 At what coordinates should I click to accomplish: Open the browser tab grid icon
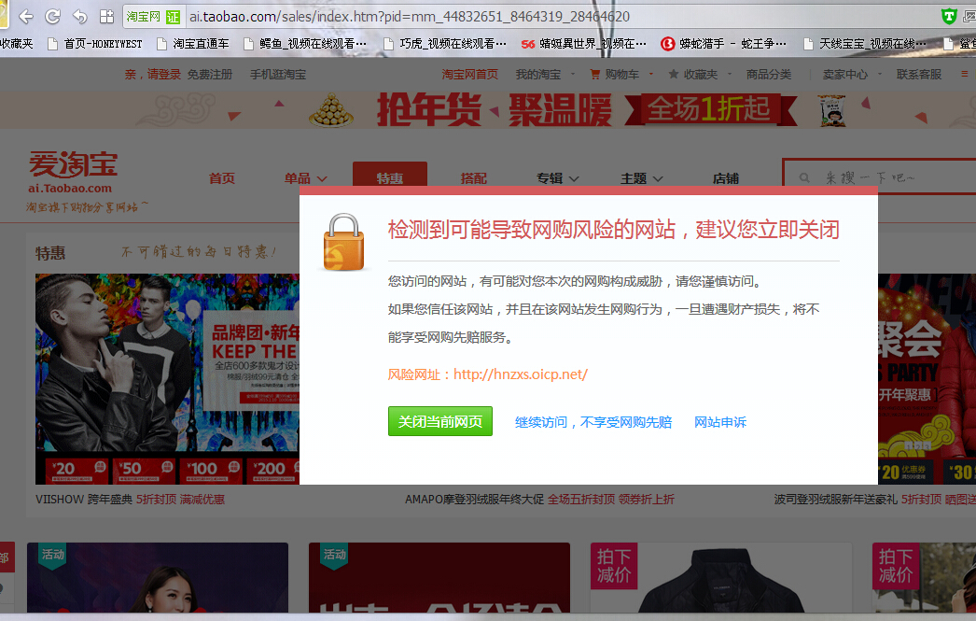(106, 17)
